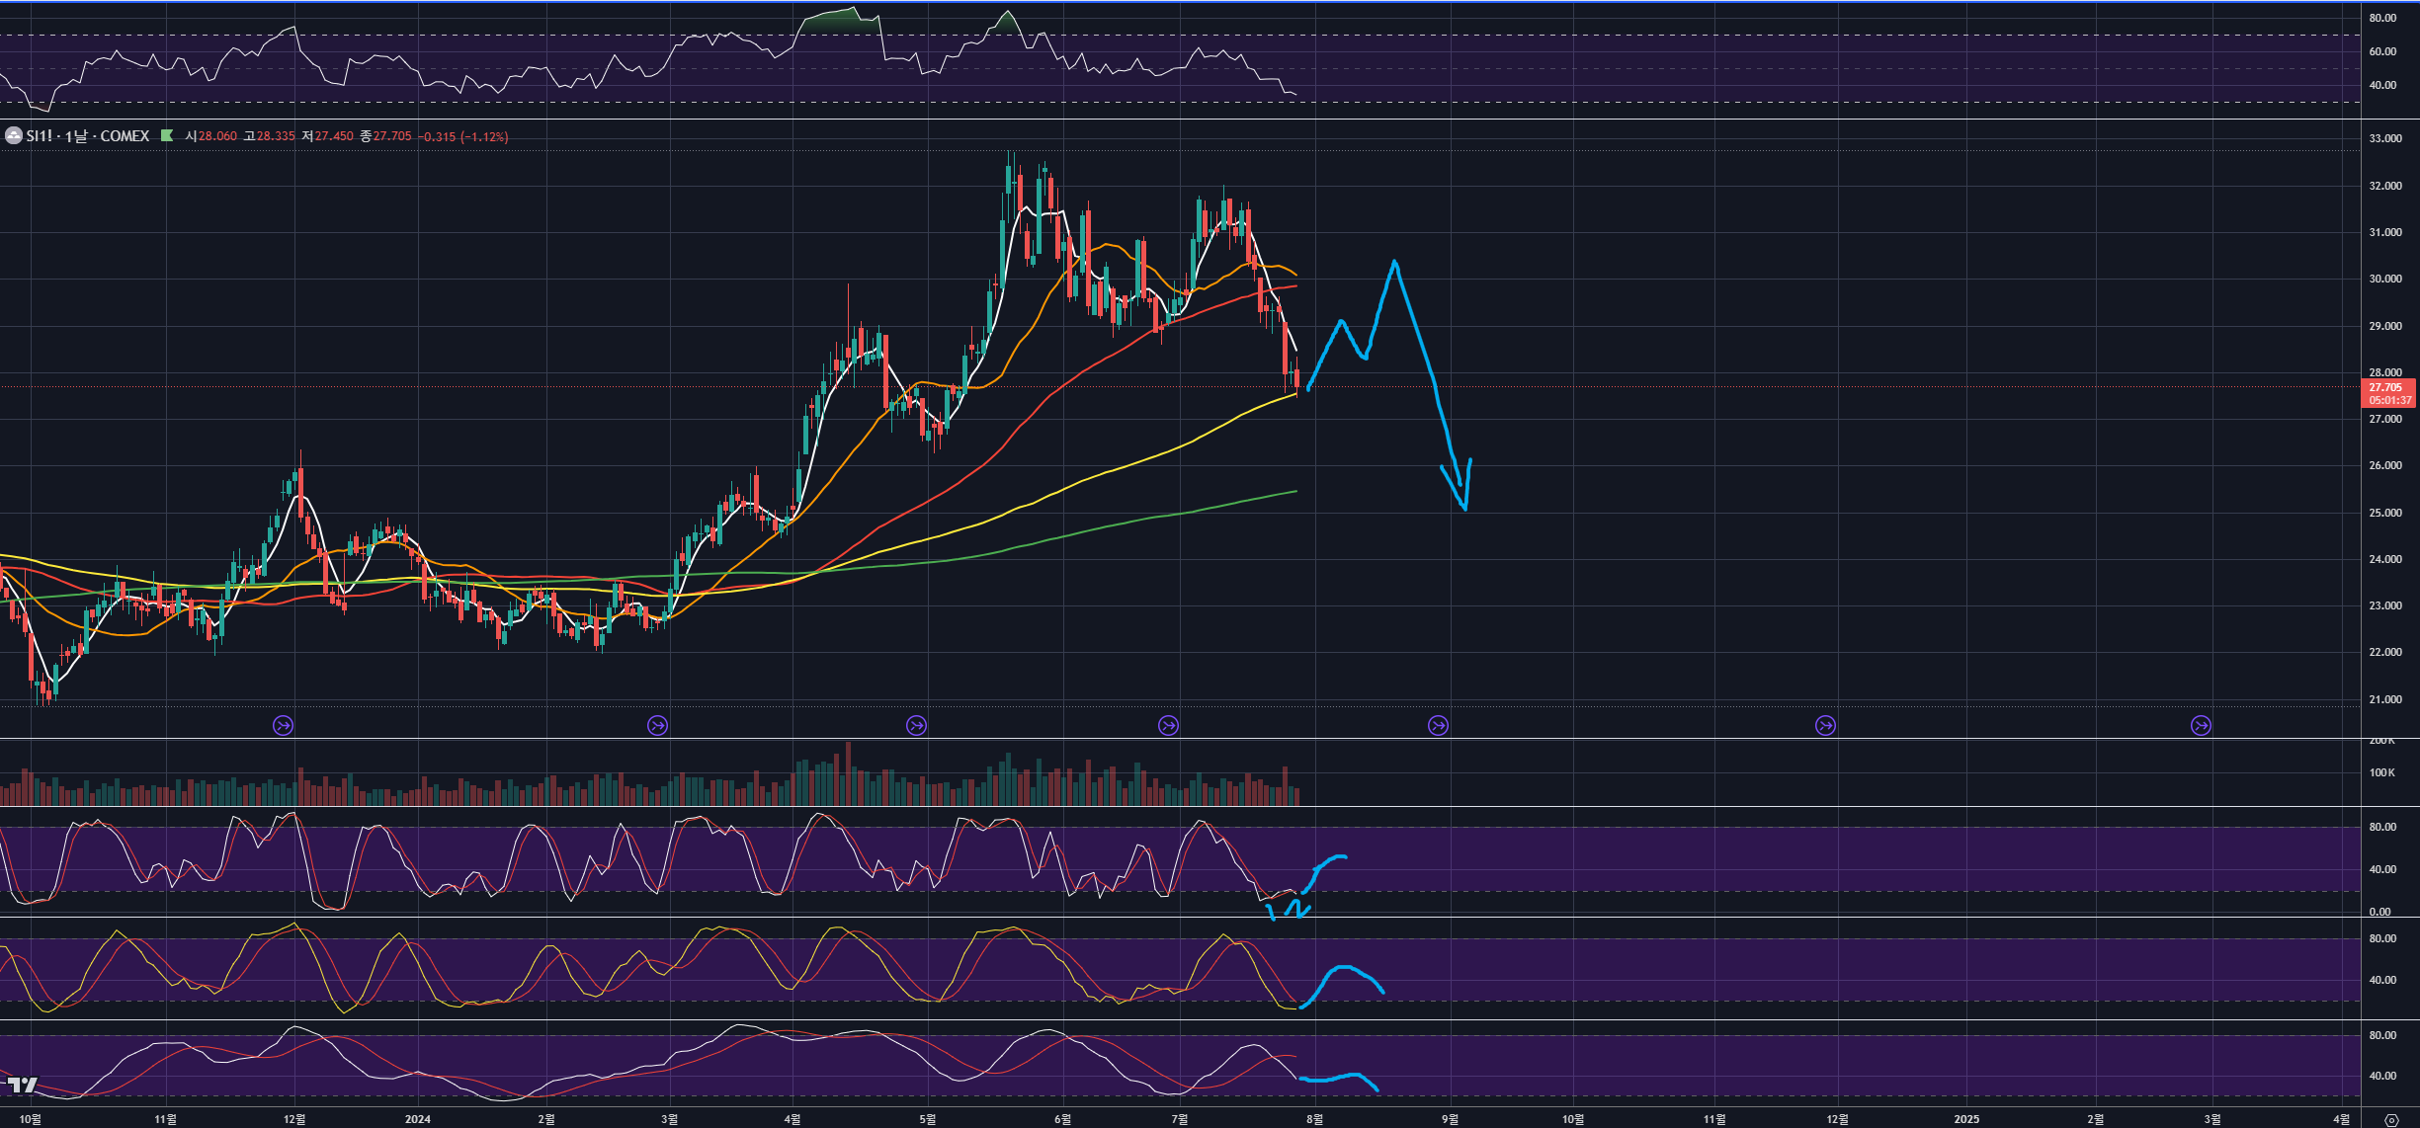
Task: Click the silver symbol logo beside SI1!
Action: click(14, 136)
